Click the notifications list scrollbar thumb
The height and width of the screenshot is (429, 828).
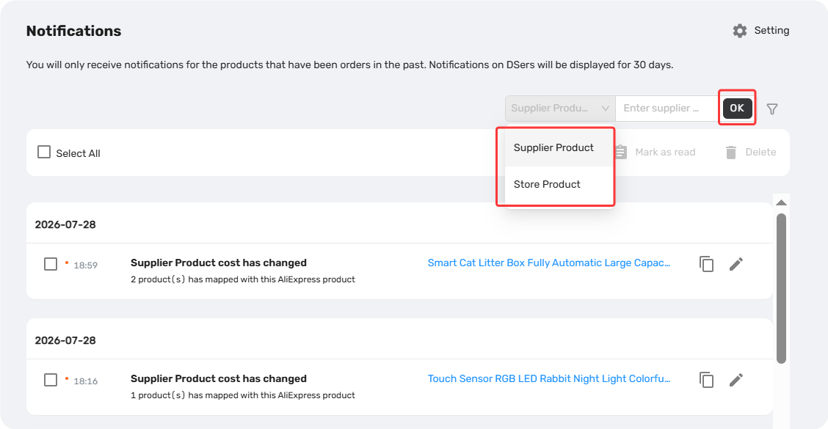pos(782,289)
